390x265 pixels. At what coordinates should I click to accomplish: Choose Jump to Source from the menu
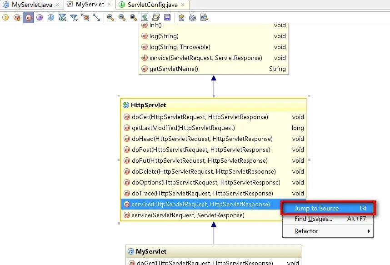tap(324, 208)
